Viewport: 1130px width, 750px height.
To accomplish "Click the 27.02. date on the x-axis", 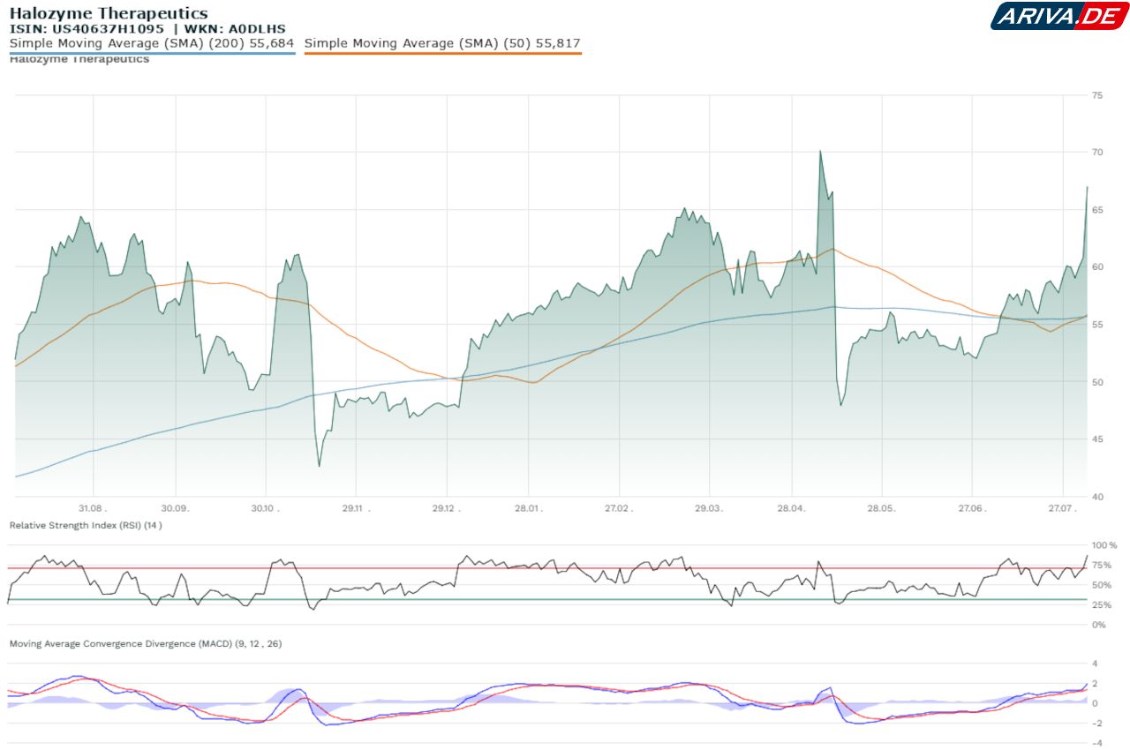I will coord(619,509).
